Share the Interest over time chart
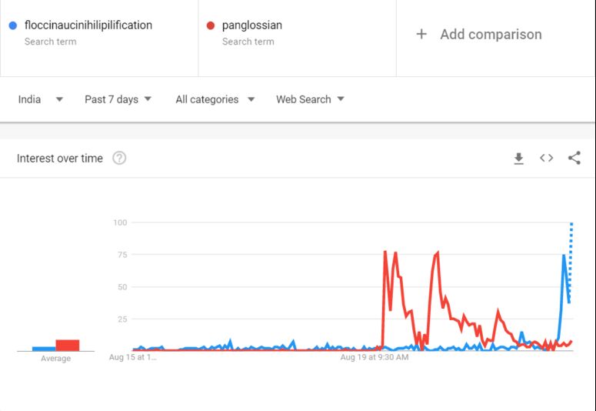Screen dimensions: 596x411 574,158
